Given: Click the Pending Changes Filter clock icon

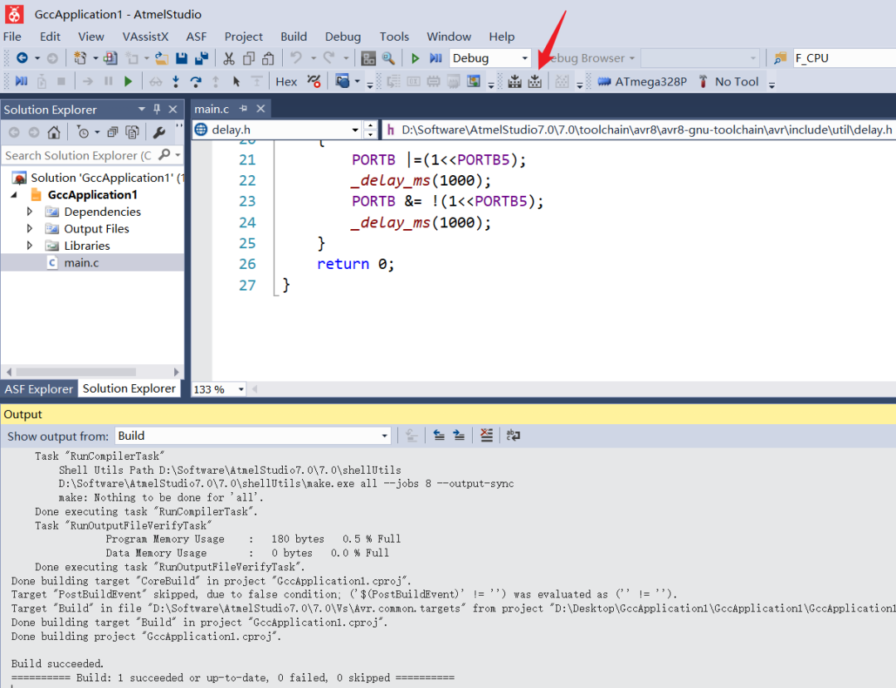Looking at the screenshot, I should pyautogui.click(x=84, y=133).
